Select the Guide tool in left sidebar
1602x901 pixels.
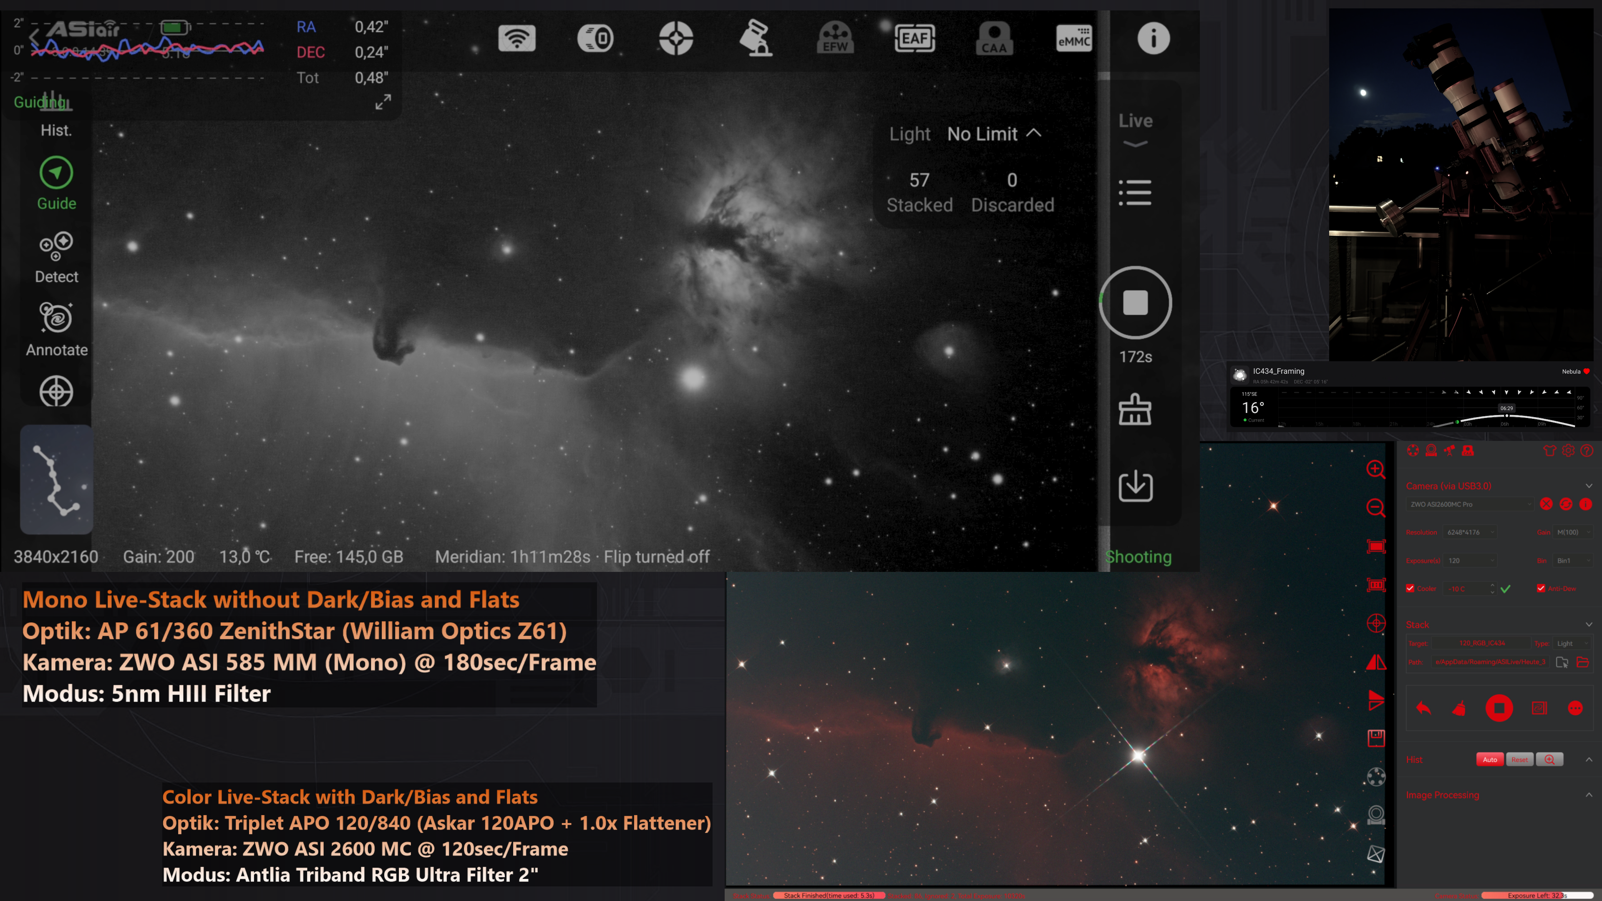pos(57,184)
